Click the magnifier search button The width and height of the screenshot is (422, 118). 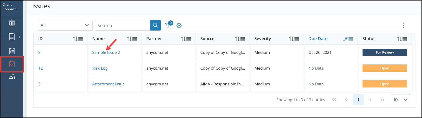155,25
